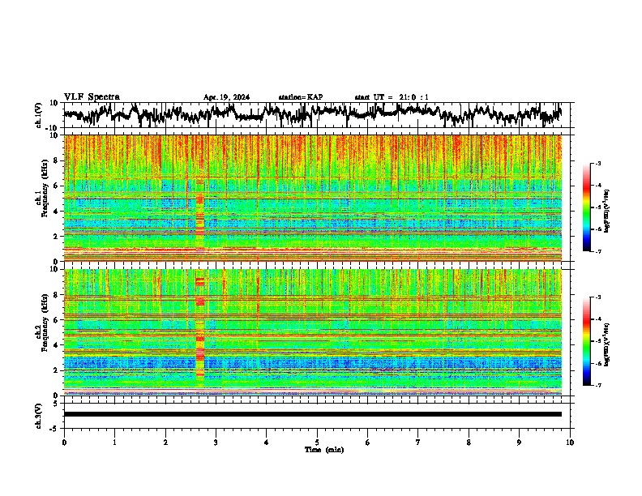Image resolution: width=642 pixels, height=496 pixels.
Task: Click the ch.2 color scale bar
Action: tap(586, 341)
